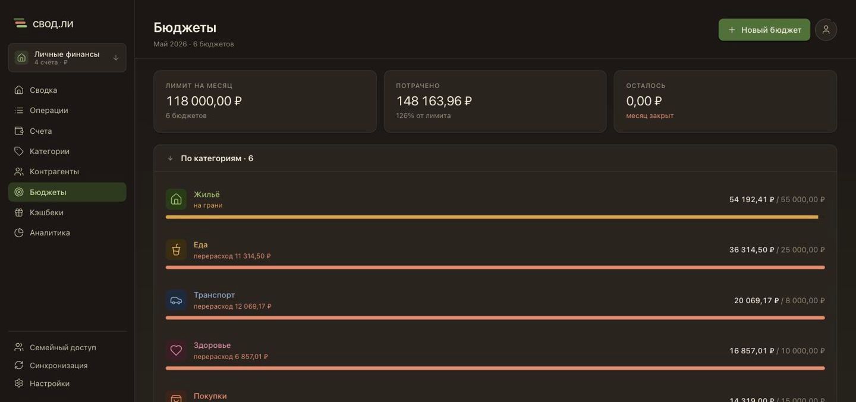
Task: Click the Транспорт car category icon
Action: point(176,300)
